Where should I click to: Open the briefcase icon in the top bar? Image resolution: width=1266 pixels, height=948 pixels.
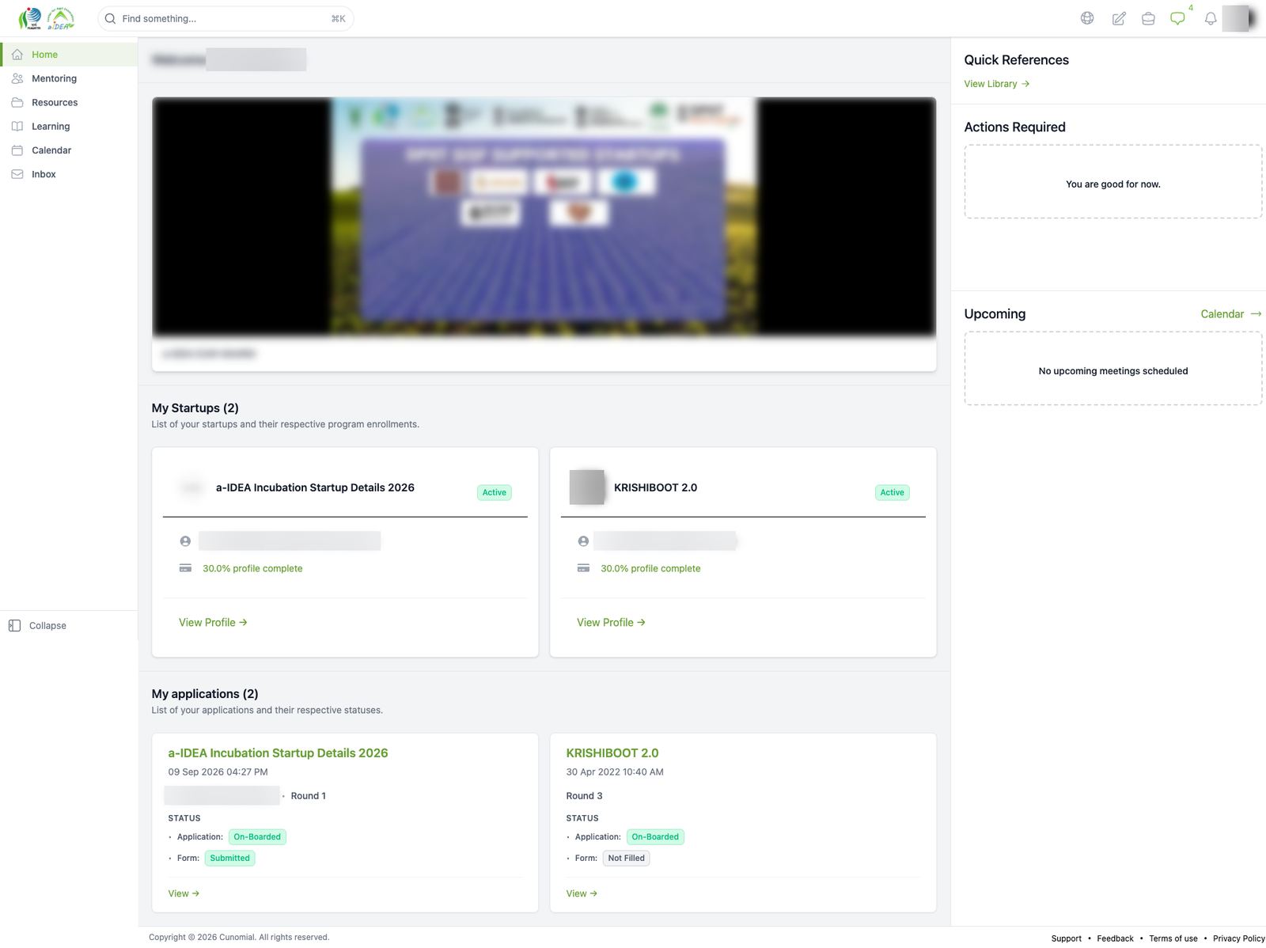click(x=1148, y=18)
